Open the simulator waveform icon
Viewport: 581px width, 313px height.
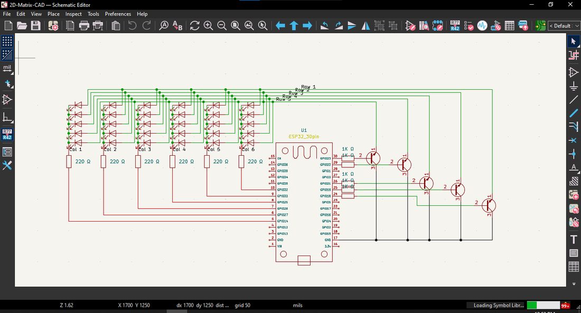(x=482, y=25)
